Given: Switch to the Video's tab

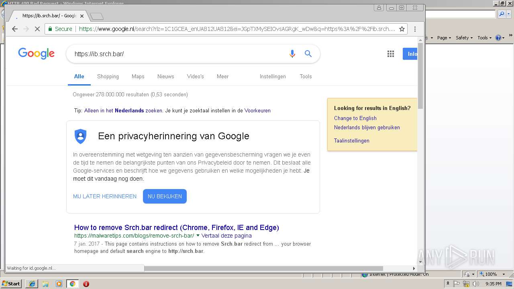Looking at the screenshot, I should [195, 76].
